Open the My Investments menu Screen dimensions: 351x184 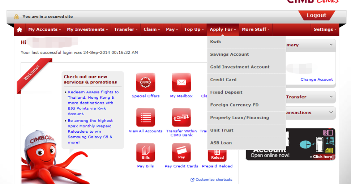[x=87, y=29]
